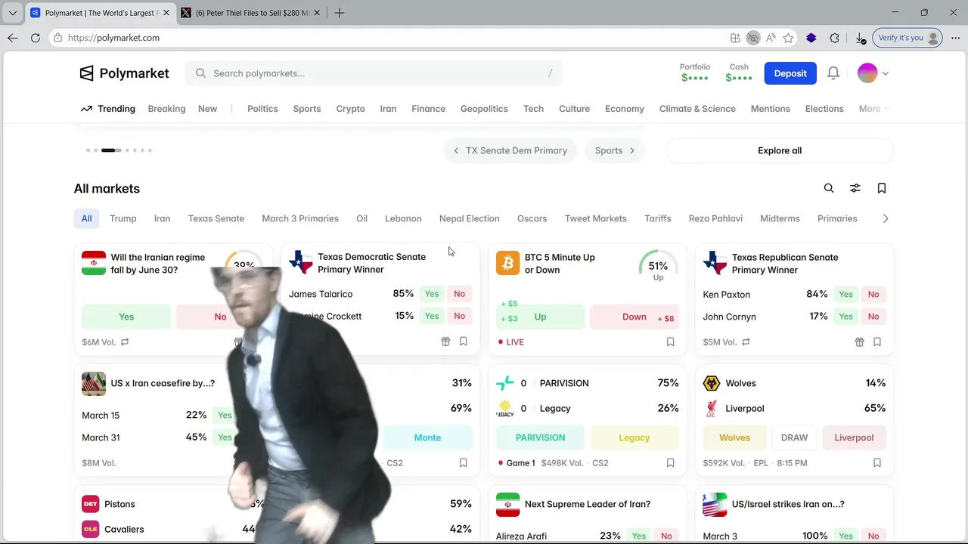The height and width of the screenshot is (544, 968).
Task: Bookmark the Texas Republican Senate Primary market
Action: click(x=877, y=342)
